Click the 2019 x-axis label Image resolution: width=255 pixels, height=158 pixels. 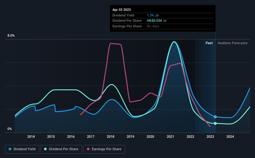(x=130, y=137)
